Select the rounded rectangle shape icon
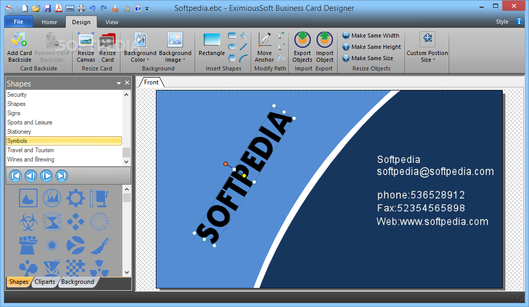Screen dimensions: 529x307 click(x=232, y=35)
